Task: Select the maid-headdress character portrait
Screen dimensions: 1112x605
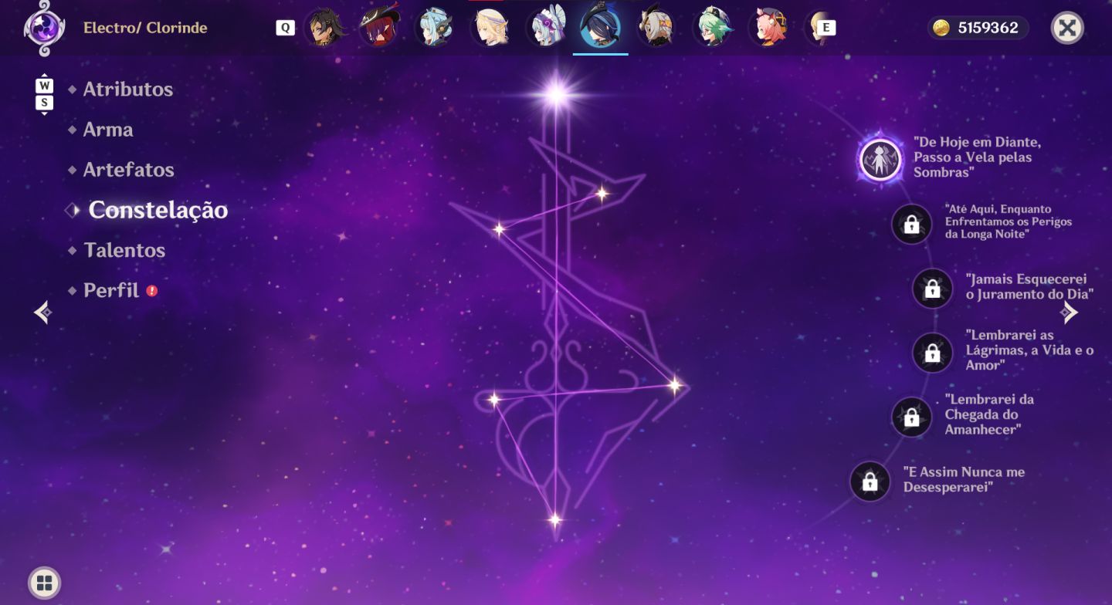Action: tap(545, 28)
